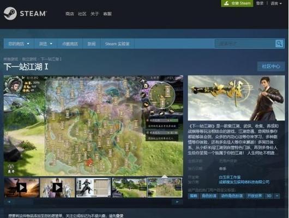289x218 pixels.
Task: Expand the 浏览 dropdown menu
Action: (x=45, y=44)
